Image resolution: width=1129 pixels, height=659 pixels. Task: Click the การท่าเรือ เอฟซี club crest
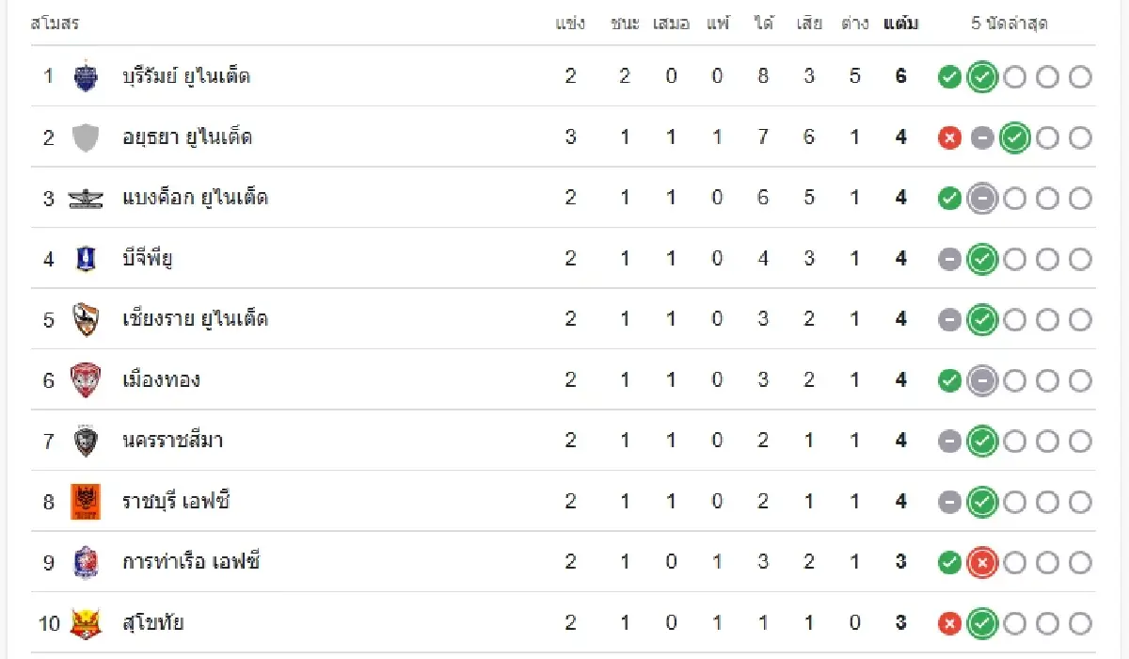click(86, 562)
